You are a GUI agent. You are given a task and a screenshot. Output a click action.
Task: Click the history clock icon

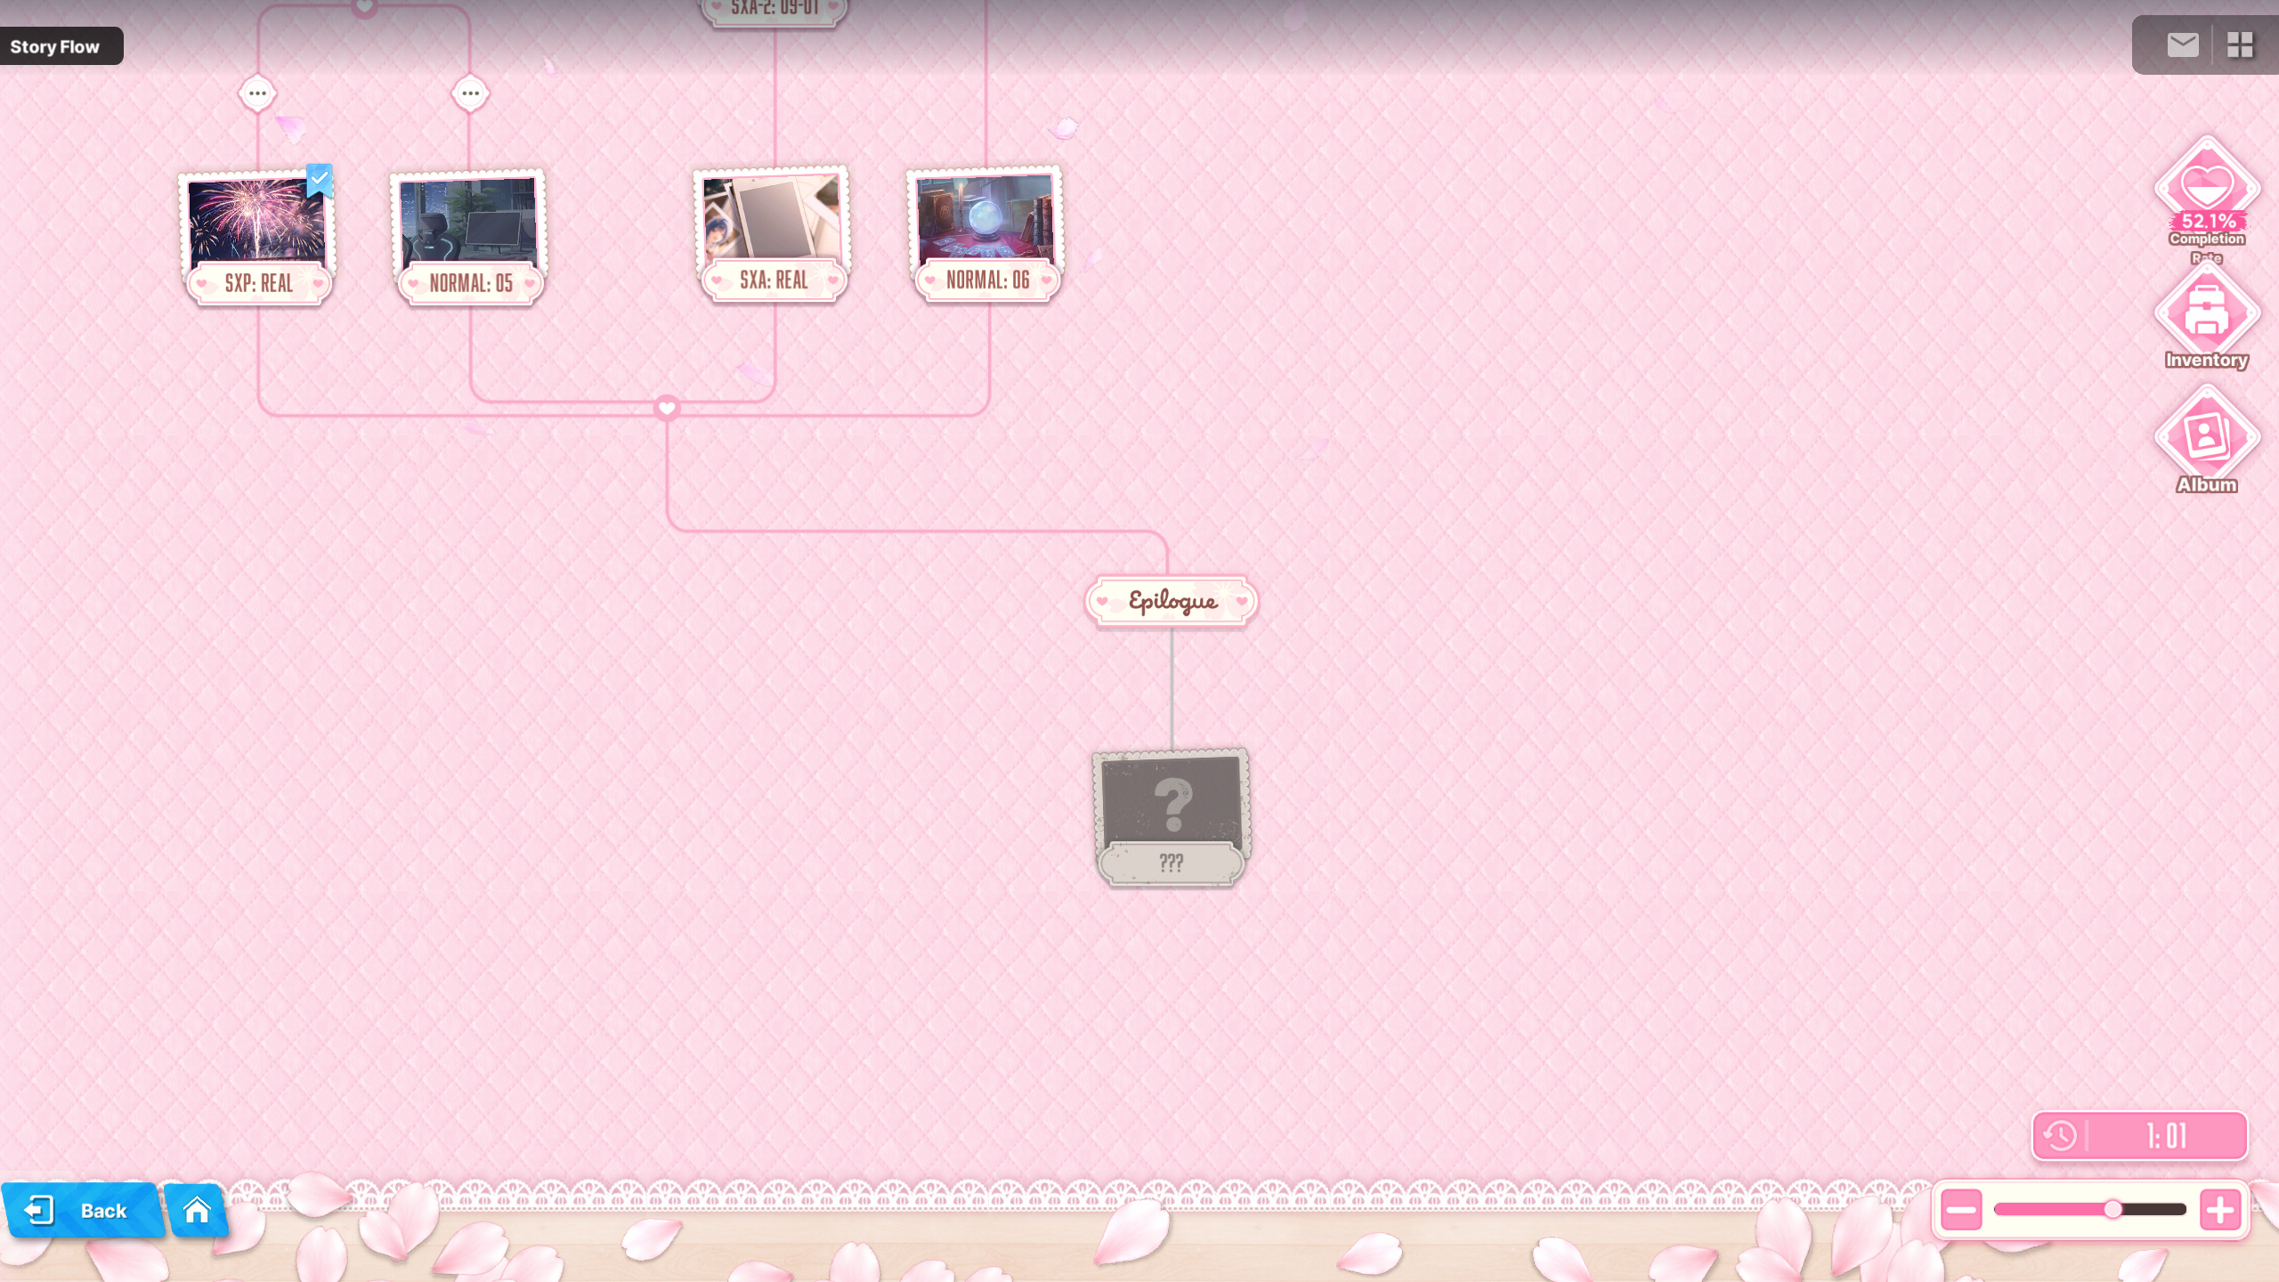click(2060, 1136)
